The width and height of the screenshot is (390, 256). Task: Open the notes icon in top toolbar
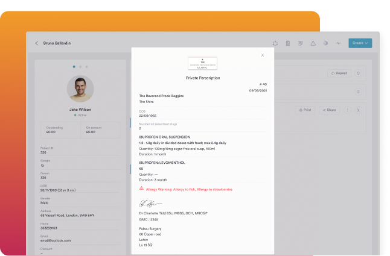coord(300,43)
